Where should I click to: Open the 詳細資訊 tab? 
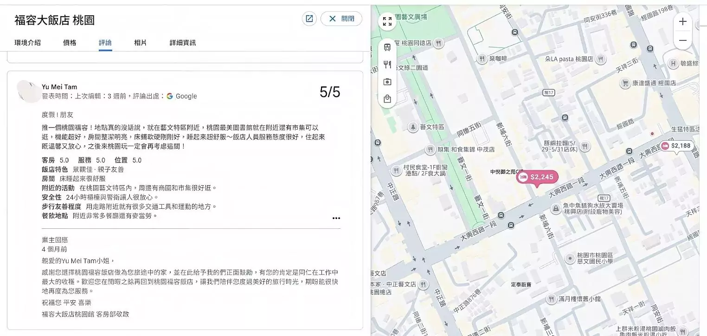[x=183, y=43]
